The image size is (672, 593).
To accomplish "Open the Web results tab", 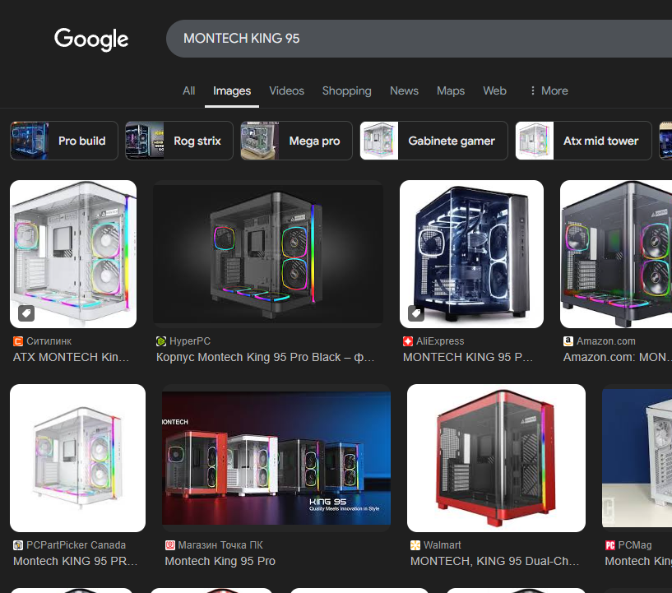I will click(494, 90).
